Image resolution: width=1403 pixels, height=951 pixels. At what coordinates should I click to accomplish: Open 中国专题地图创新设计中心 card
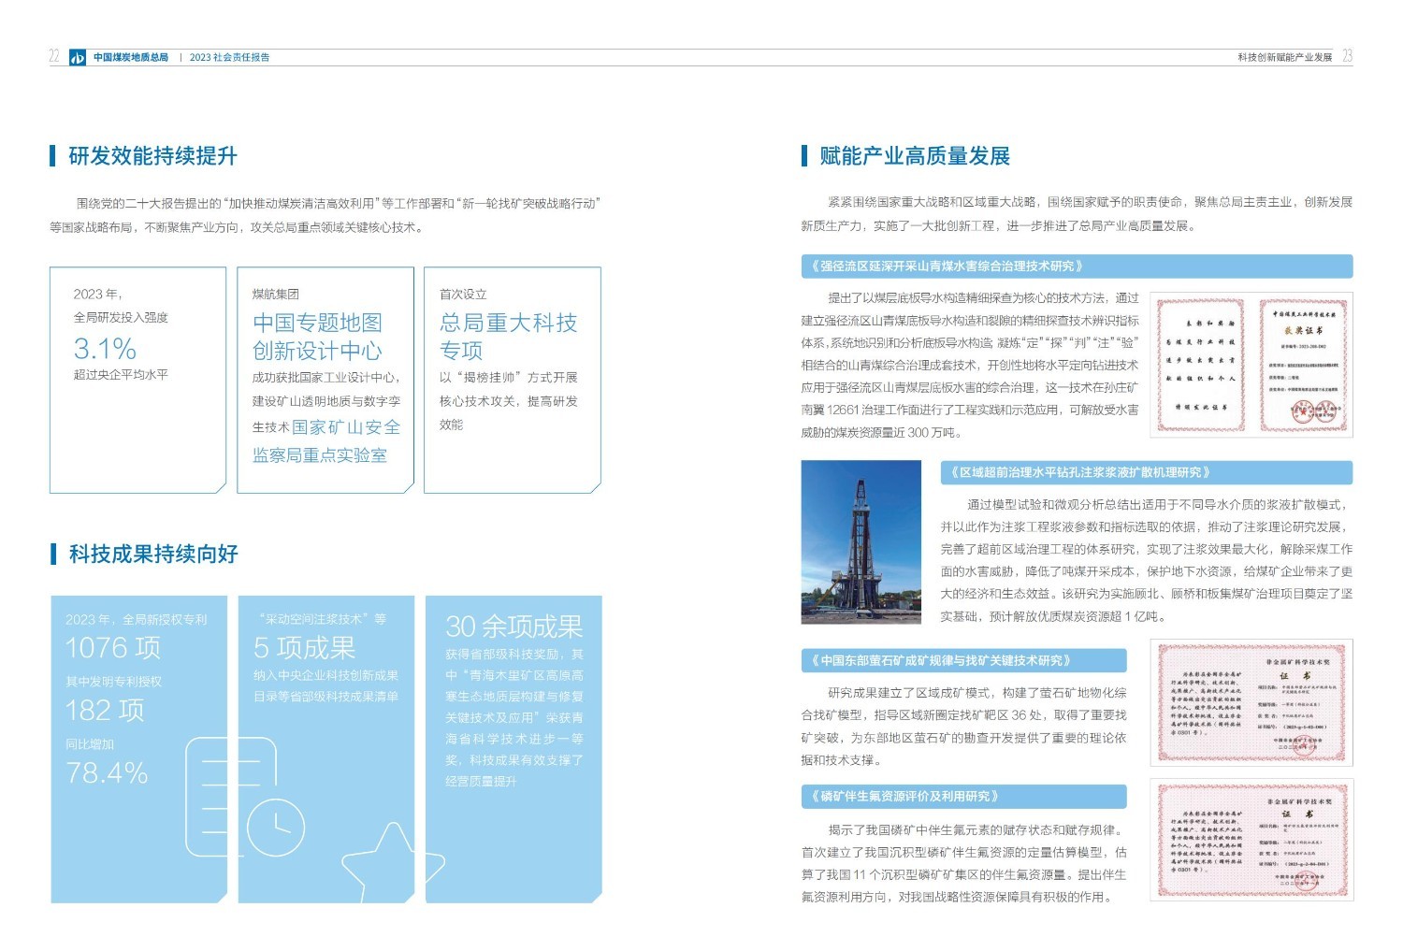(325, 379)
